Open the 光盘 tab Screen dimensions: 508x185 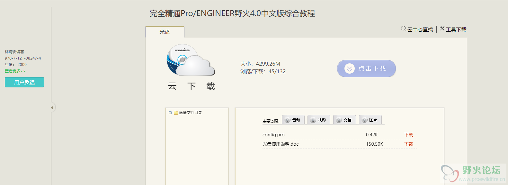coord(165,32)
